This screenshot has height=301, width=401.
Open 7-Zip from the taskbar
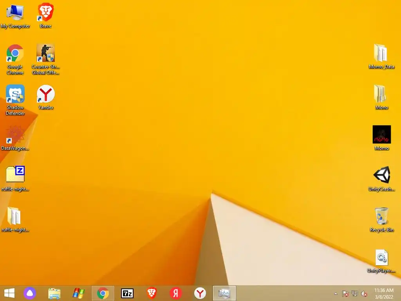pos(127,293)
